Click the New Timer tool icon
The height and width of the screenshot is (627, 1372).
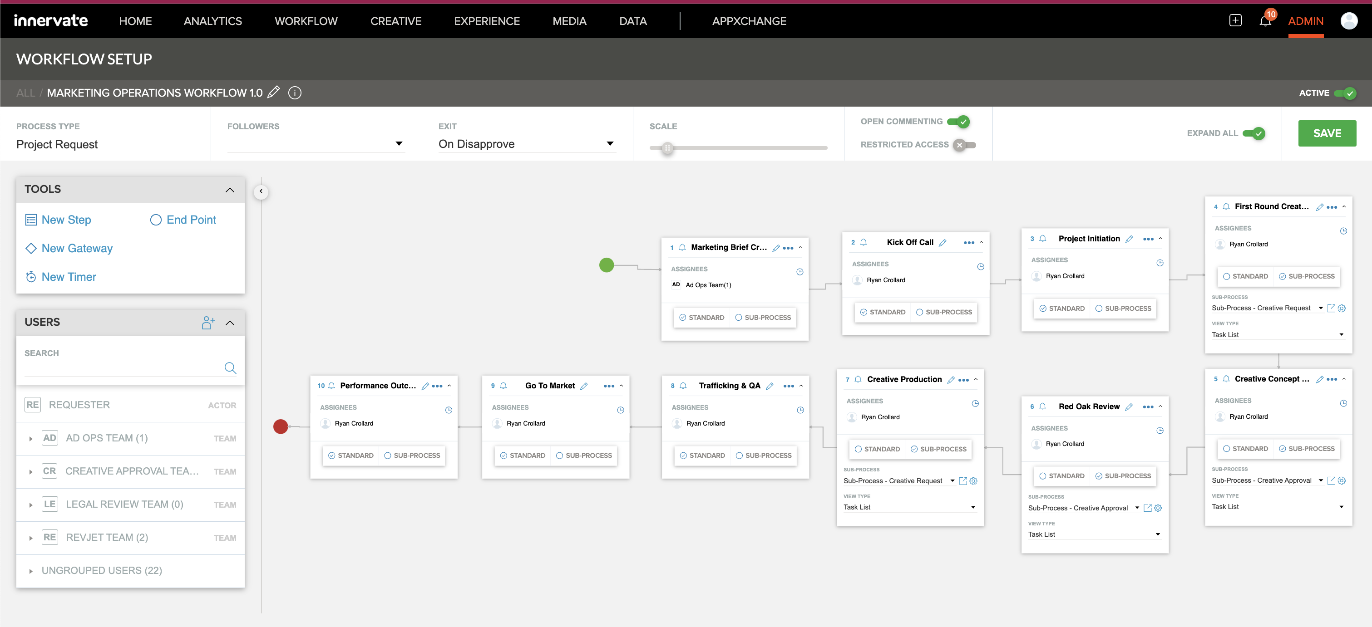click(30, 277)
